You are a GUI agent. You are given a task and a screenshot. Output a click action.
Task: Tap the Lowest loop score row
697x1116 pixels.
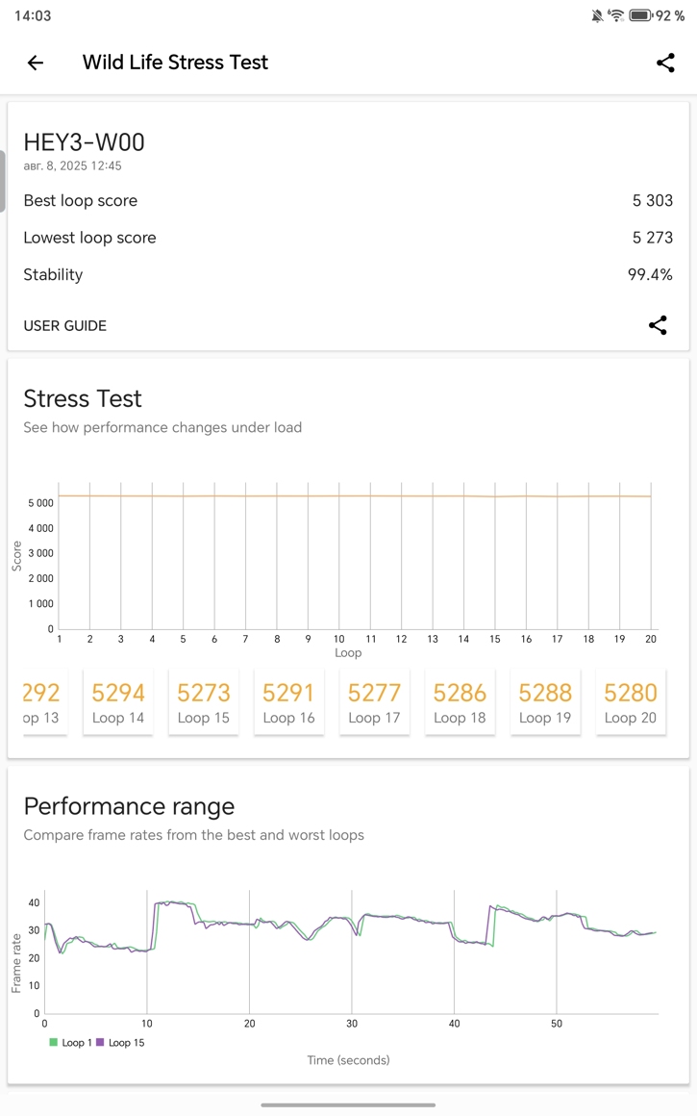click(x=348, y=238)
